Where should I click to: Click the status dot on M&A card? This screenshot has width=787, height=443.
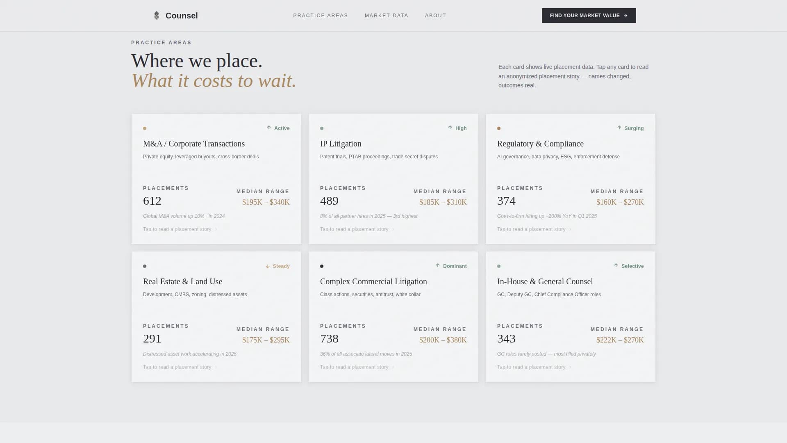tap(145, 128)
